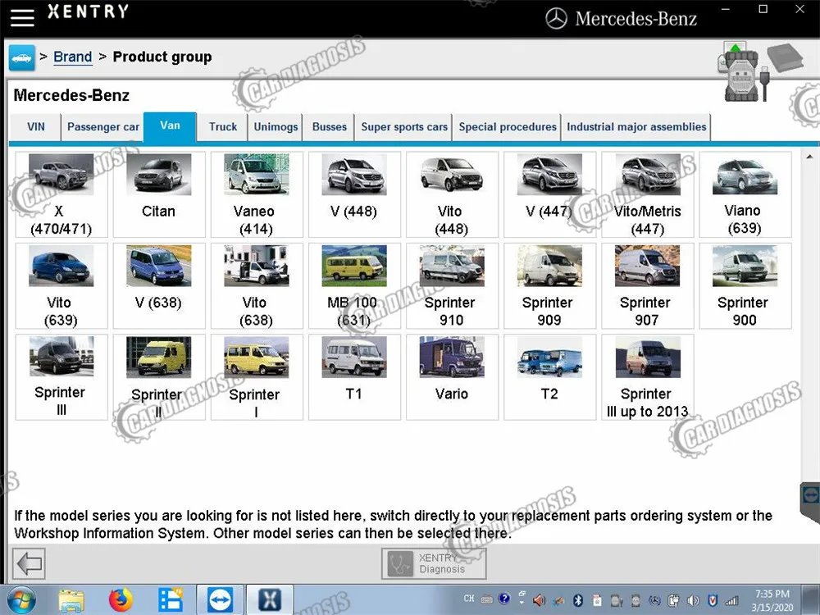
Task: Select the T1 model tile
Action: click(354, 377)
